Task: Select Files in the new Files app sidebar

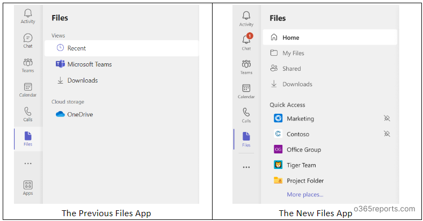Action: (x=246, y=139)
